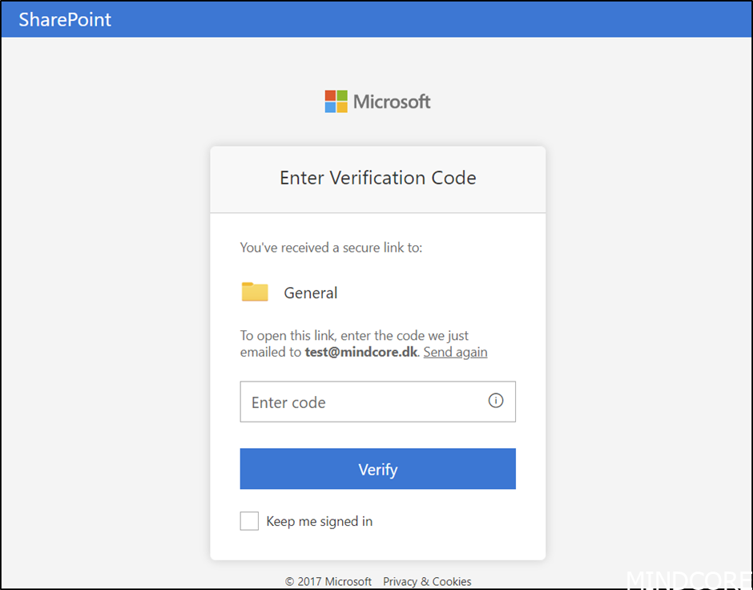Click the test@mindcore.dk email address
Image resolution: width=753 pixels, height=590 pixels.
click(361, 352)
